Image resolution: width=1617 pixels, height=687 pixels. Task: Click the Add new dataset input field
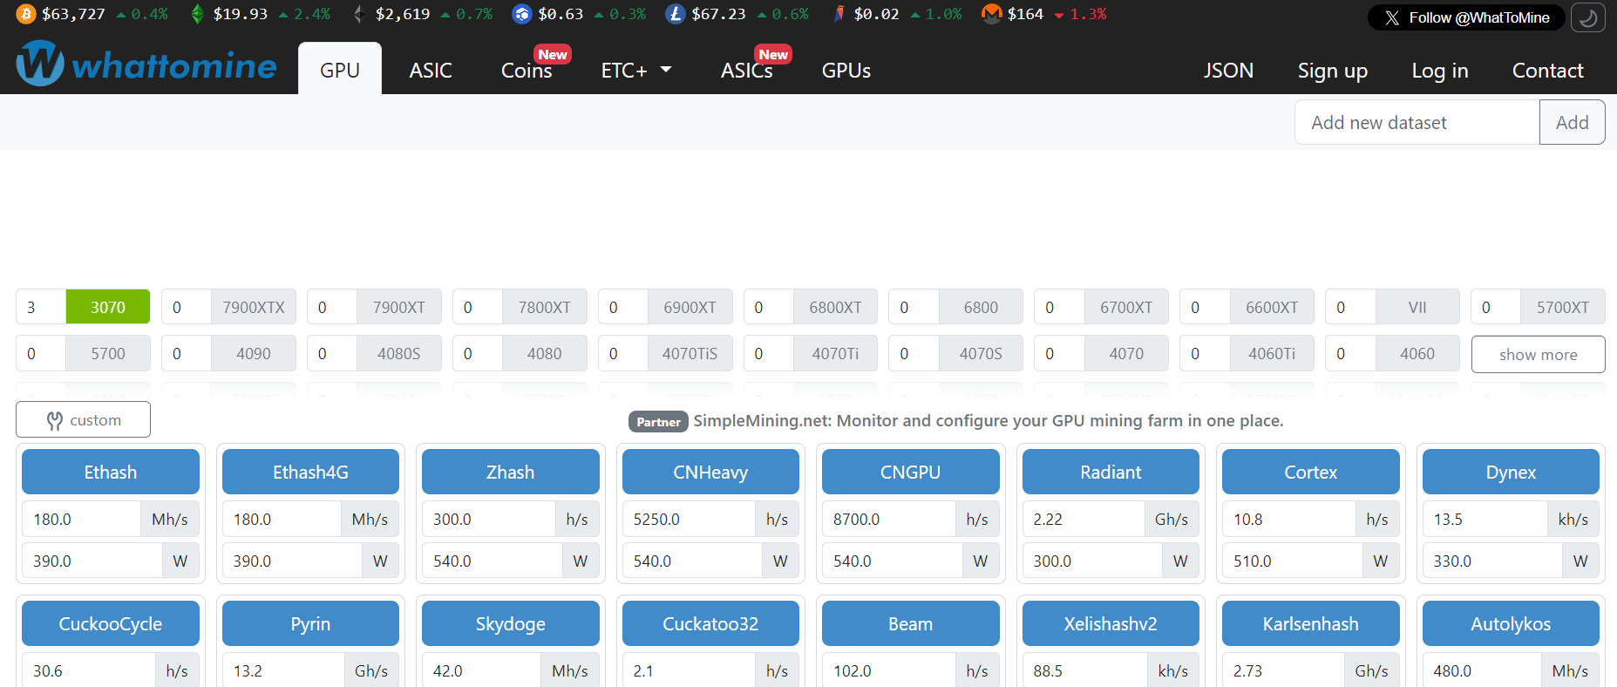pyautogui.click(x=1417, y=123)
